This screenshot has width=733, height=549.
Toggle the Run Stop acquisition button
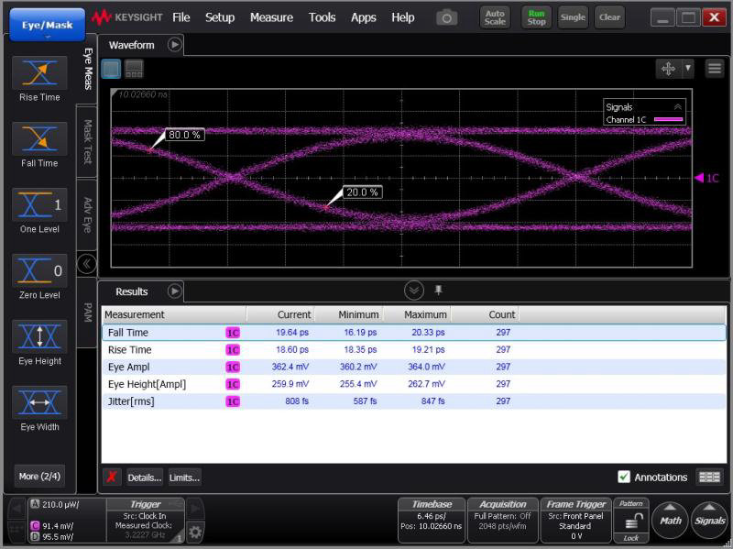[536, 17]
